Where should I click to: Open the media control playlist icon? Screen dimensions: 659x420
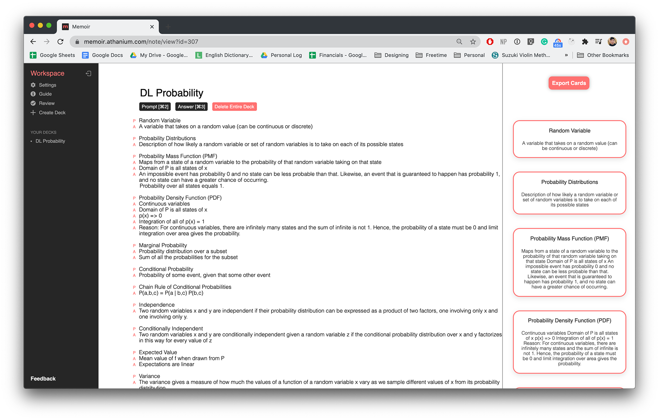[x=599, y=42]
